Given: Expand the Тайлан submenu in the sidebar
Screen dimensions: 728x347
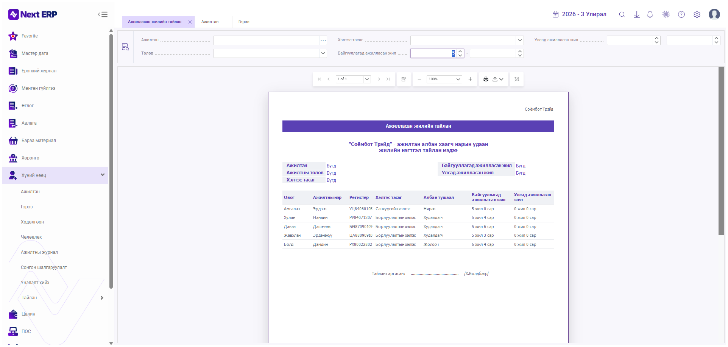Looking at the screenshot, I should [102, 298].
